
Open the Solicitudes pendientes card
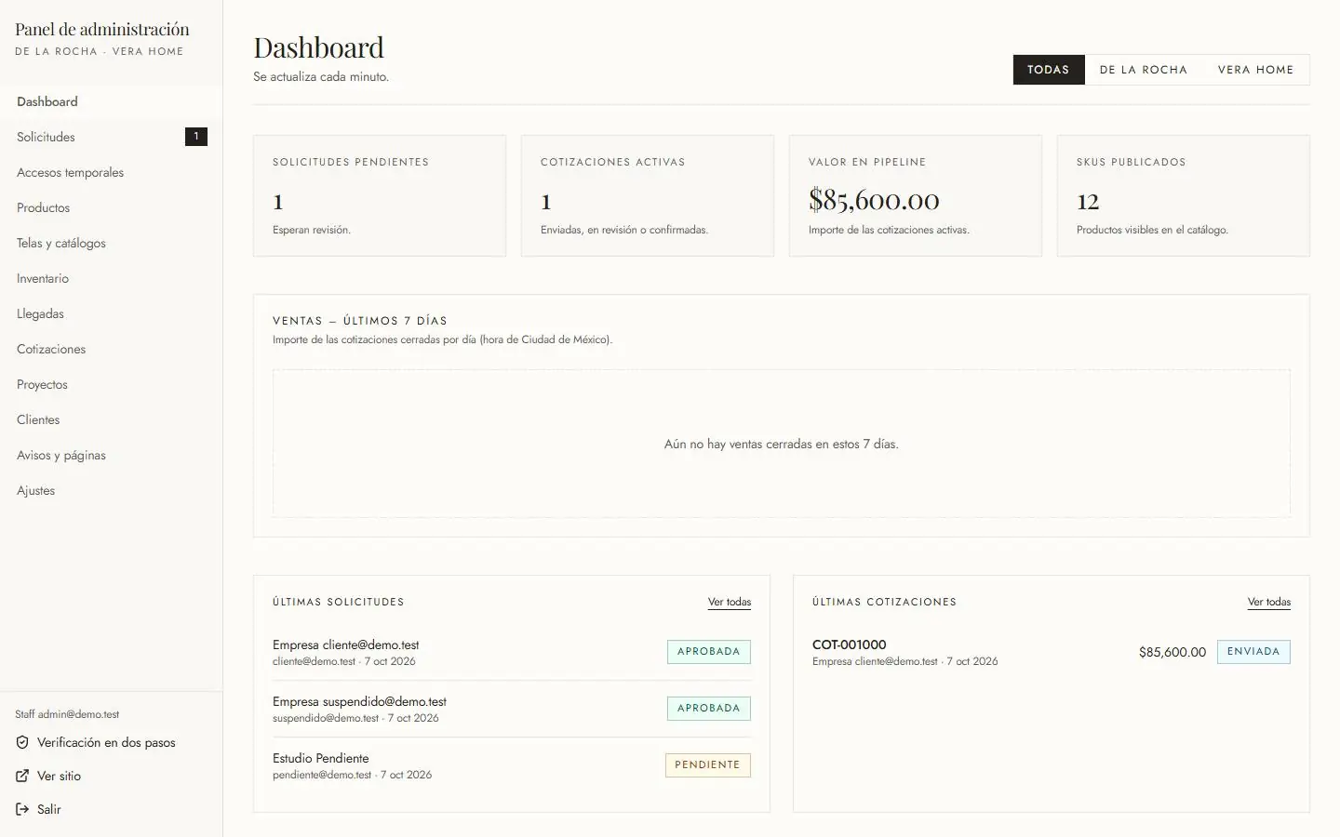pyautogui.click(x=380, y=195)
